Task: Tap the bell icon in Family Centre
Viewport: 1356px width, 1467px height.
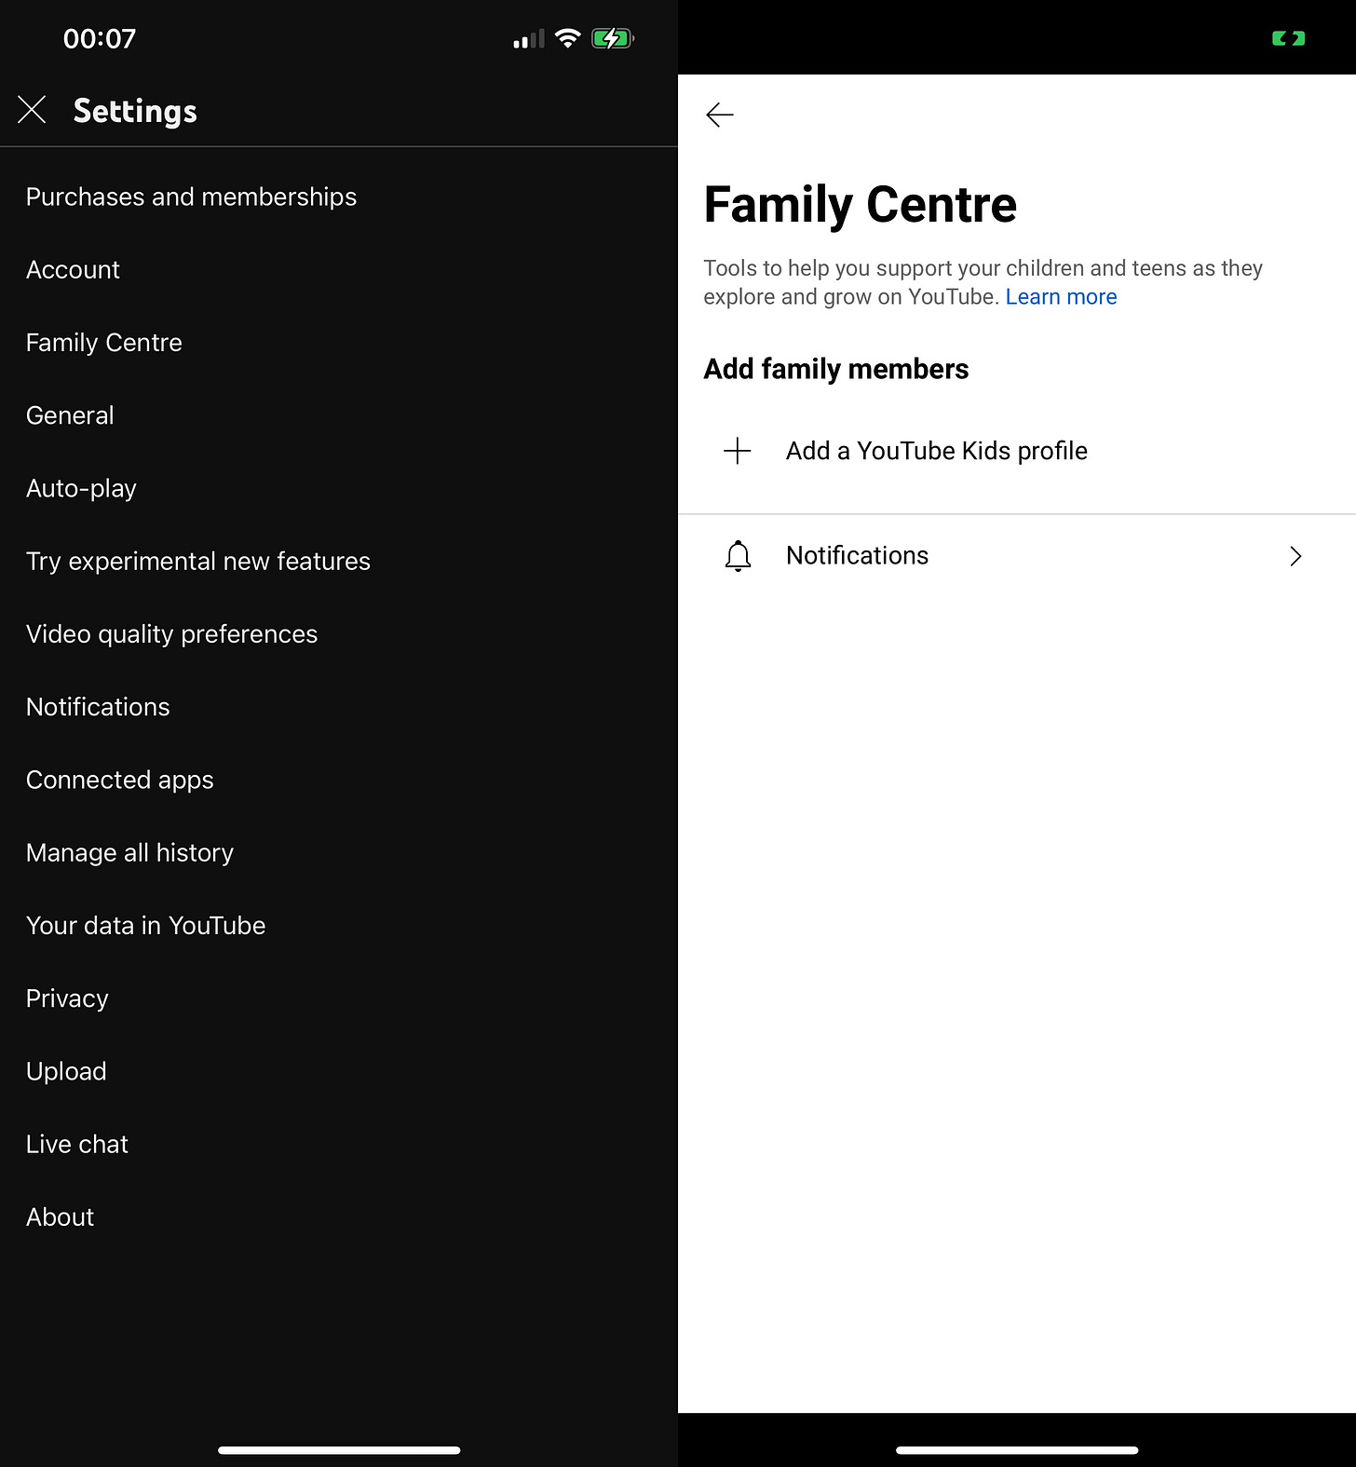Action: click(738, 556)
